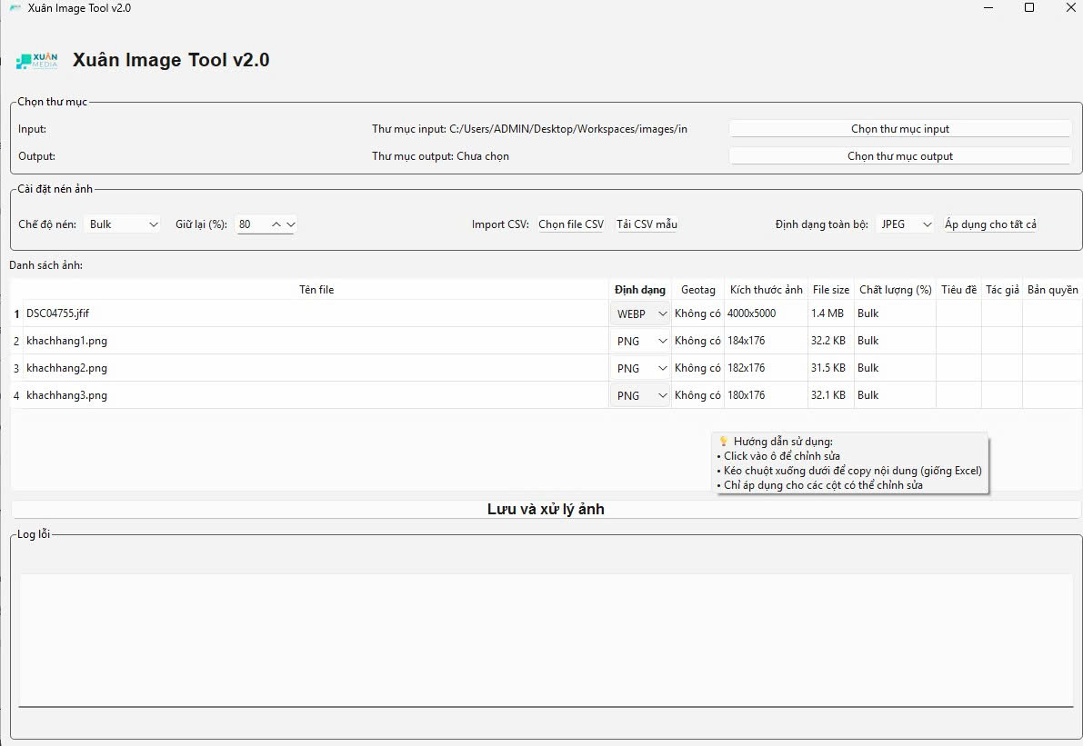Decrease the Giữ lại percentage with down arrow
Viewport: 1083px width, 746px height.
coord(291,224)
